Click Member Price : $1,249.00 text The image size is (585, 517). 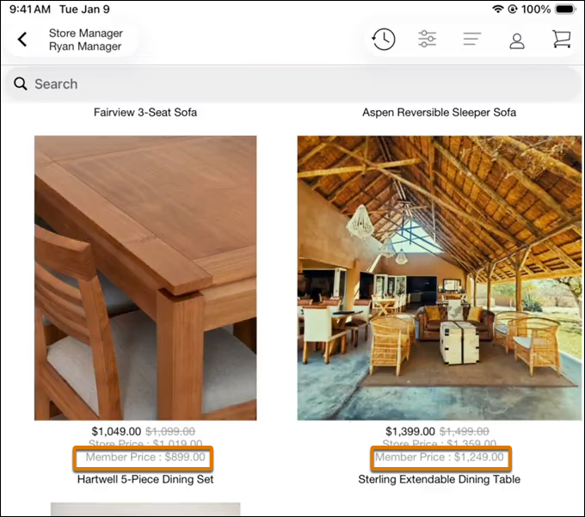439,457
